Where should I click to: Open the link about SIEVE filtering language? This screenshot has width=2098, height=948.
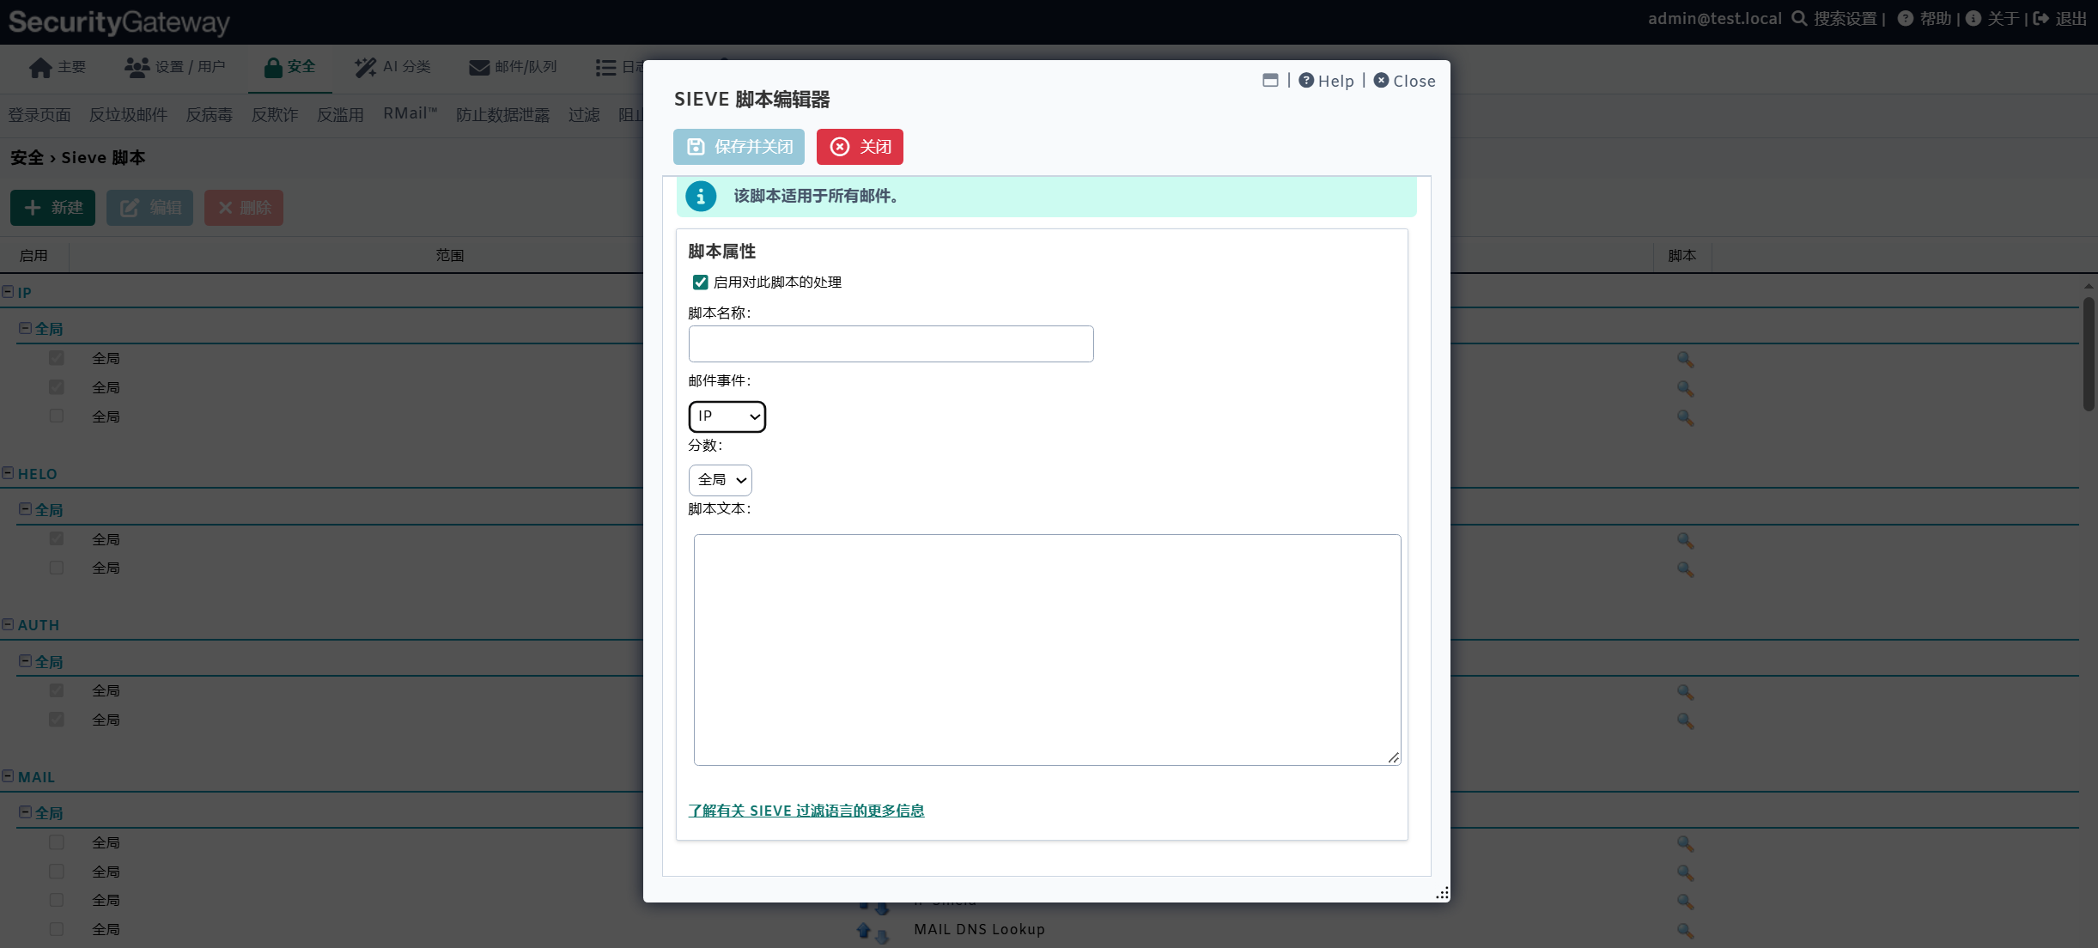pos(806,811)
